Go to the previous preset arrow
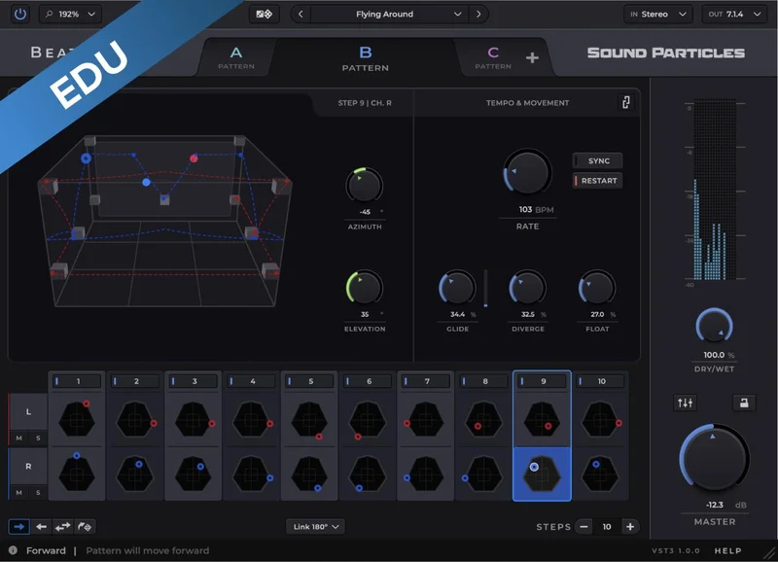The image size is (778, 562). 301,14
